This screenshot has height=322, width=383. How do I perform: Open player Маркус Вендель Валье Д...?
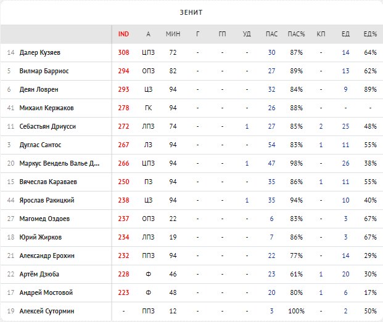59,163
